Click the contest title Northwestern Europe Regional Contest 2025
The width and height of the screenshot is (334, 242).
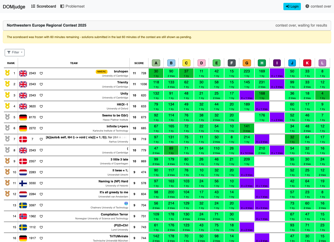pyautogui.click(x=46, y=26)
